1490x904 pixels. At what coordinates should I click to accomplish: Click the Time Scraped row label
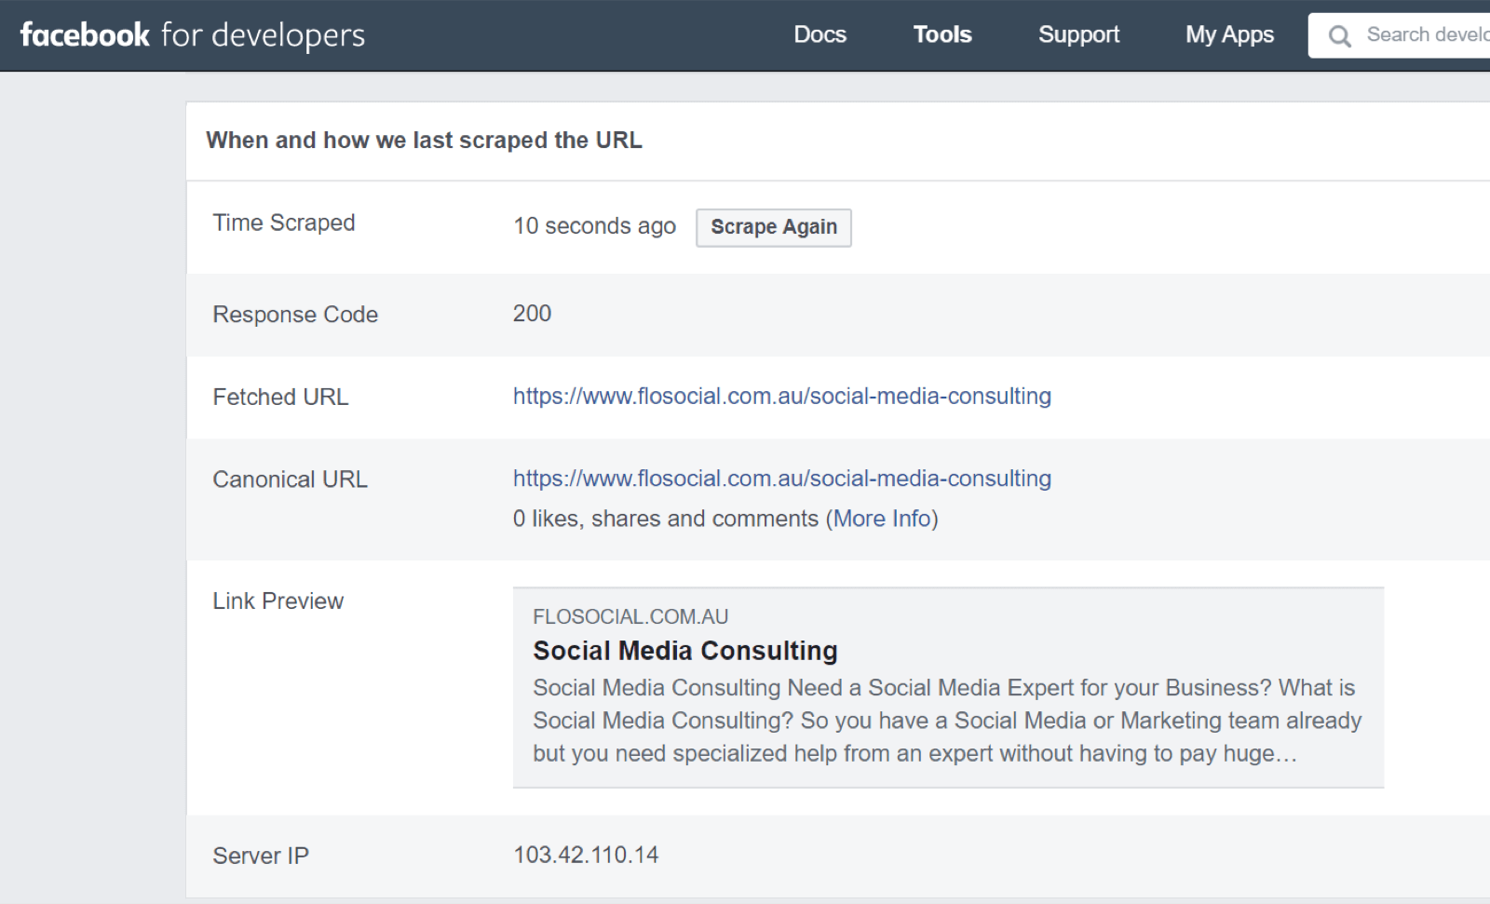click(x=284, y=223)
